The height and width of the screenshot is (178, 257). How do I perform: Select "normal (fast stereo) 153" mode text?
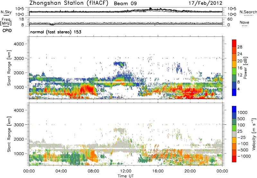56,32
